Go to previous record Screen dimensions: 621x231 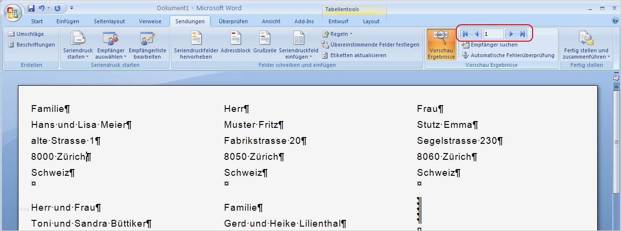point(477,34)
